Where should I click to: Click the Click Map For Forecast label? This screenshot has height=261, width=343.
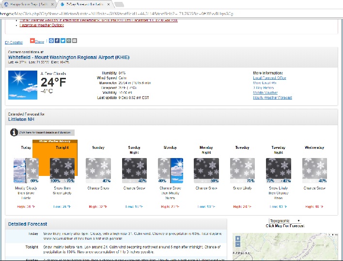coord(285,226)
